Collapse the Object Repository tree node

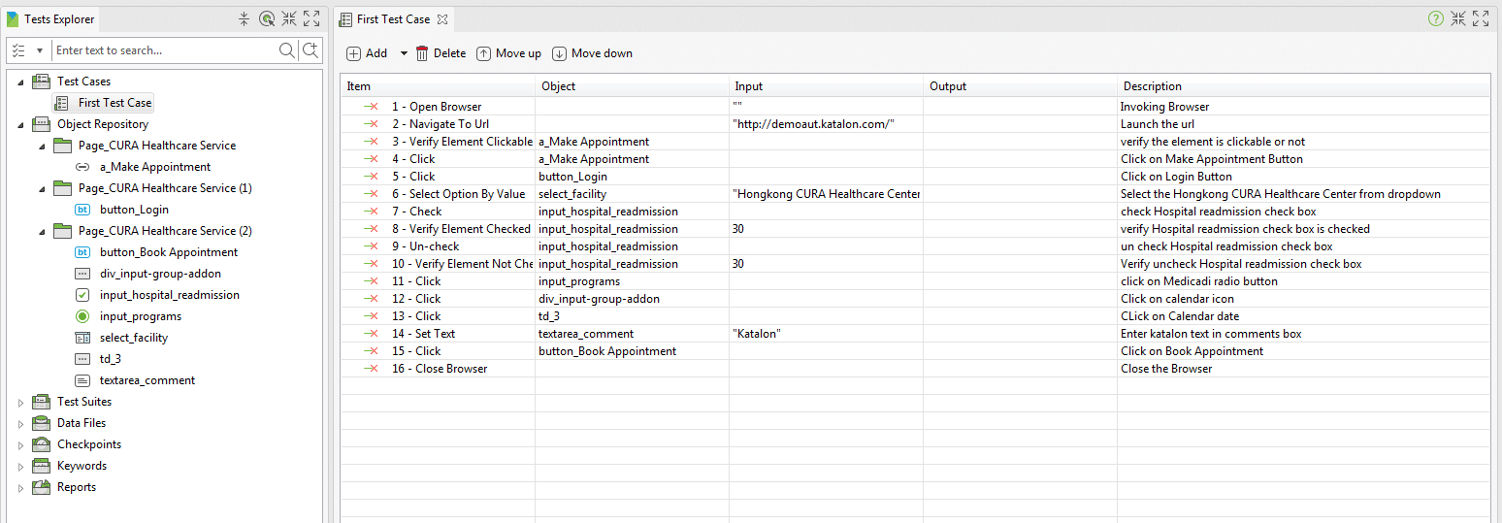[20, 124]
